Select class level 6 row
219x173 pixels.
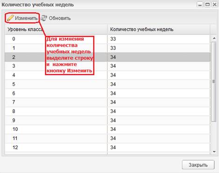[107, 93]
